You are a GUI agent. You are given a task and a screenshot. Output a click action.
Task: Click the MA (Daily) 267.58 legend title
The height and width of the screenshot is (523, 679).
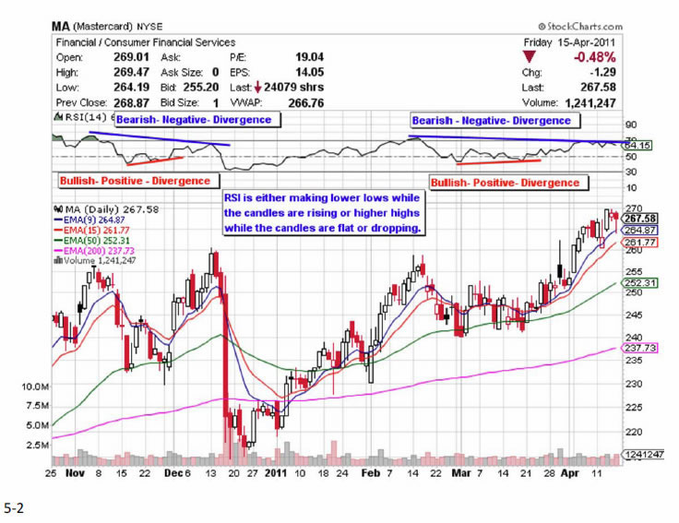112,209
